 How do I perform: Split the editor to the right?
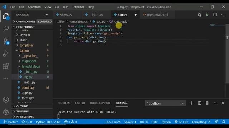click(x=215, y=15)
